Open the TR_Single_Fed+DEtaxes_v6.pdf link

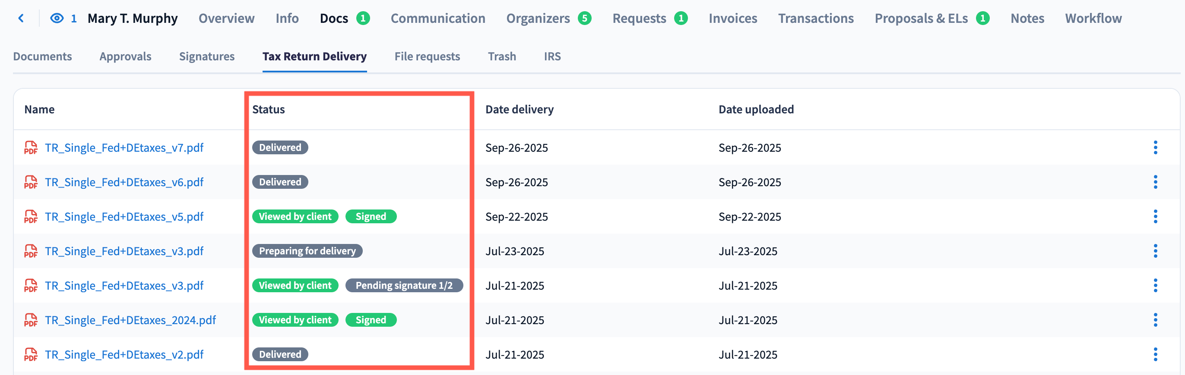[124, 182]
